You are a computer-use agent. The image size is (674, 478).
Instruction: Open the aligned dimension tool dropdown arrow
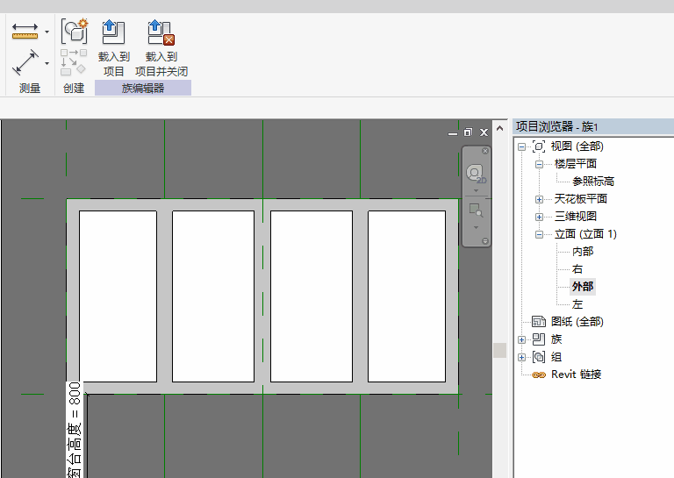point(47,32)
